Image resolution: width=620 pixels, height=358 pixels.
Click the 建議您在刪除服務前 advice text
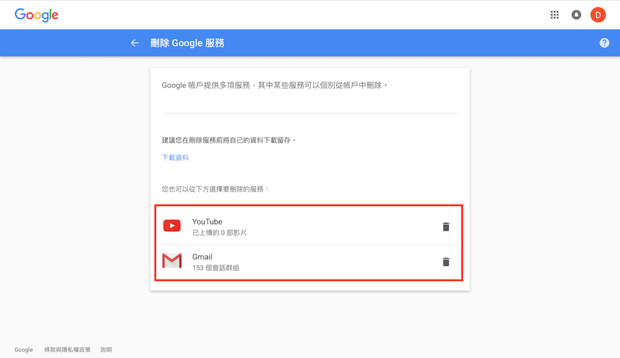pyautogui.click(x=229, y=140)
